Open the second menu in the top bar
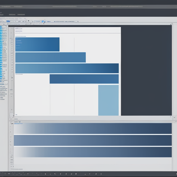The height and width of the screenshot is (177, 177). 18,7
